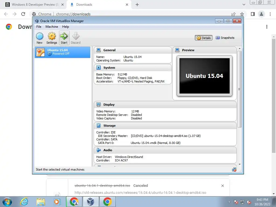Open Downloads page more actions menu

tap(267, 27)
